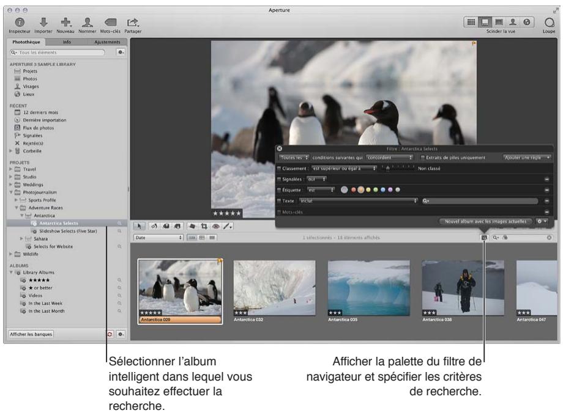Select the Red Eye tool
Screen dimensions: 563x413
pyautogui.click(x=216, y=226)
